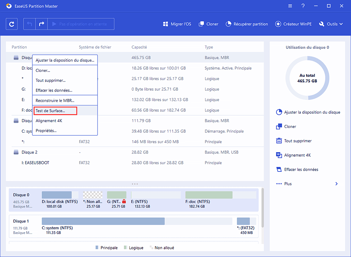Click the Partition column header
Screen dimensions: 351x257
pos(19,47)
